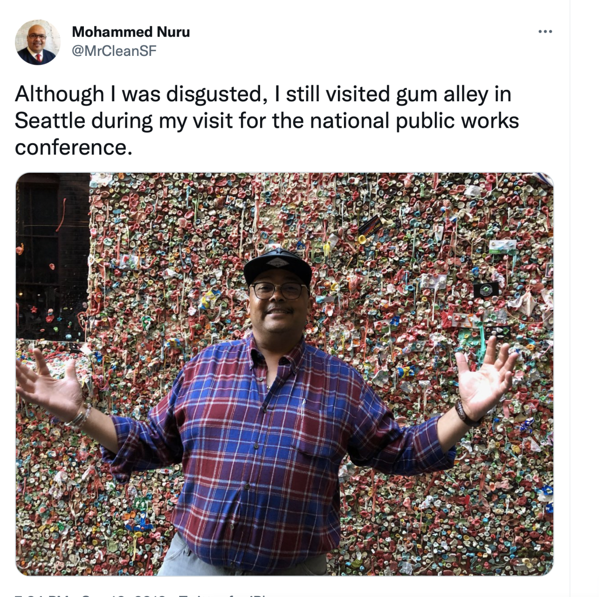Click the @MrCleanSF handle
This screenshot has width=599, height=597.
pos(114,50)
